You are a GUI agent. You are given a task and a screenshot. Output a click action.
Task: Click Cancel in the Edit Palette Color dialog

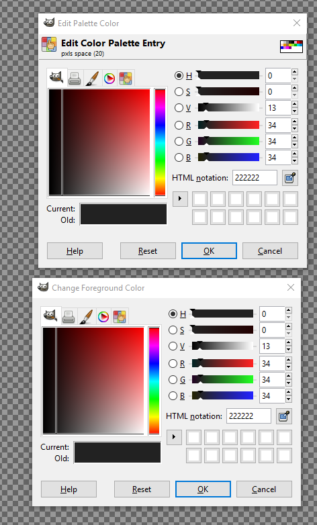click(x=270, y=251)
